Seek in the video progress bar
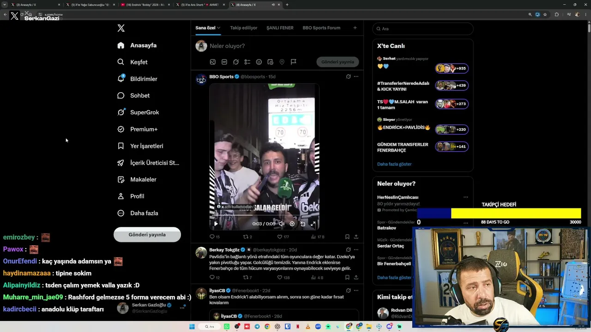 [264, 216]
